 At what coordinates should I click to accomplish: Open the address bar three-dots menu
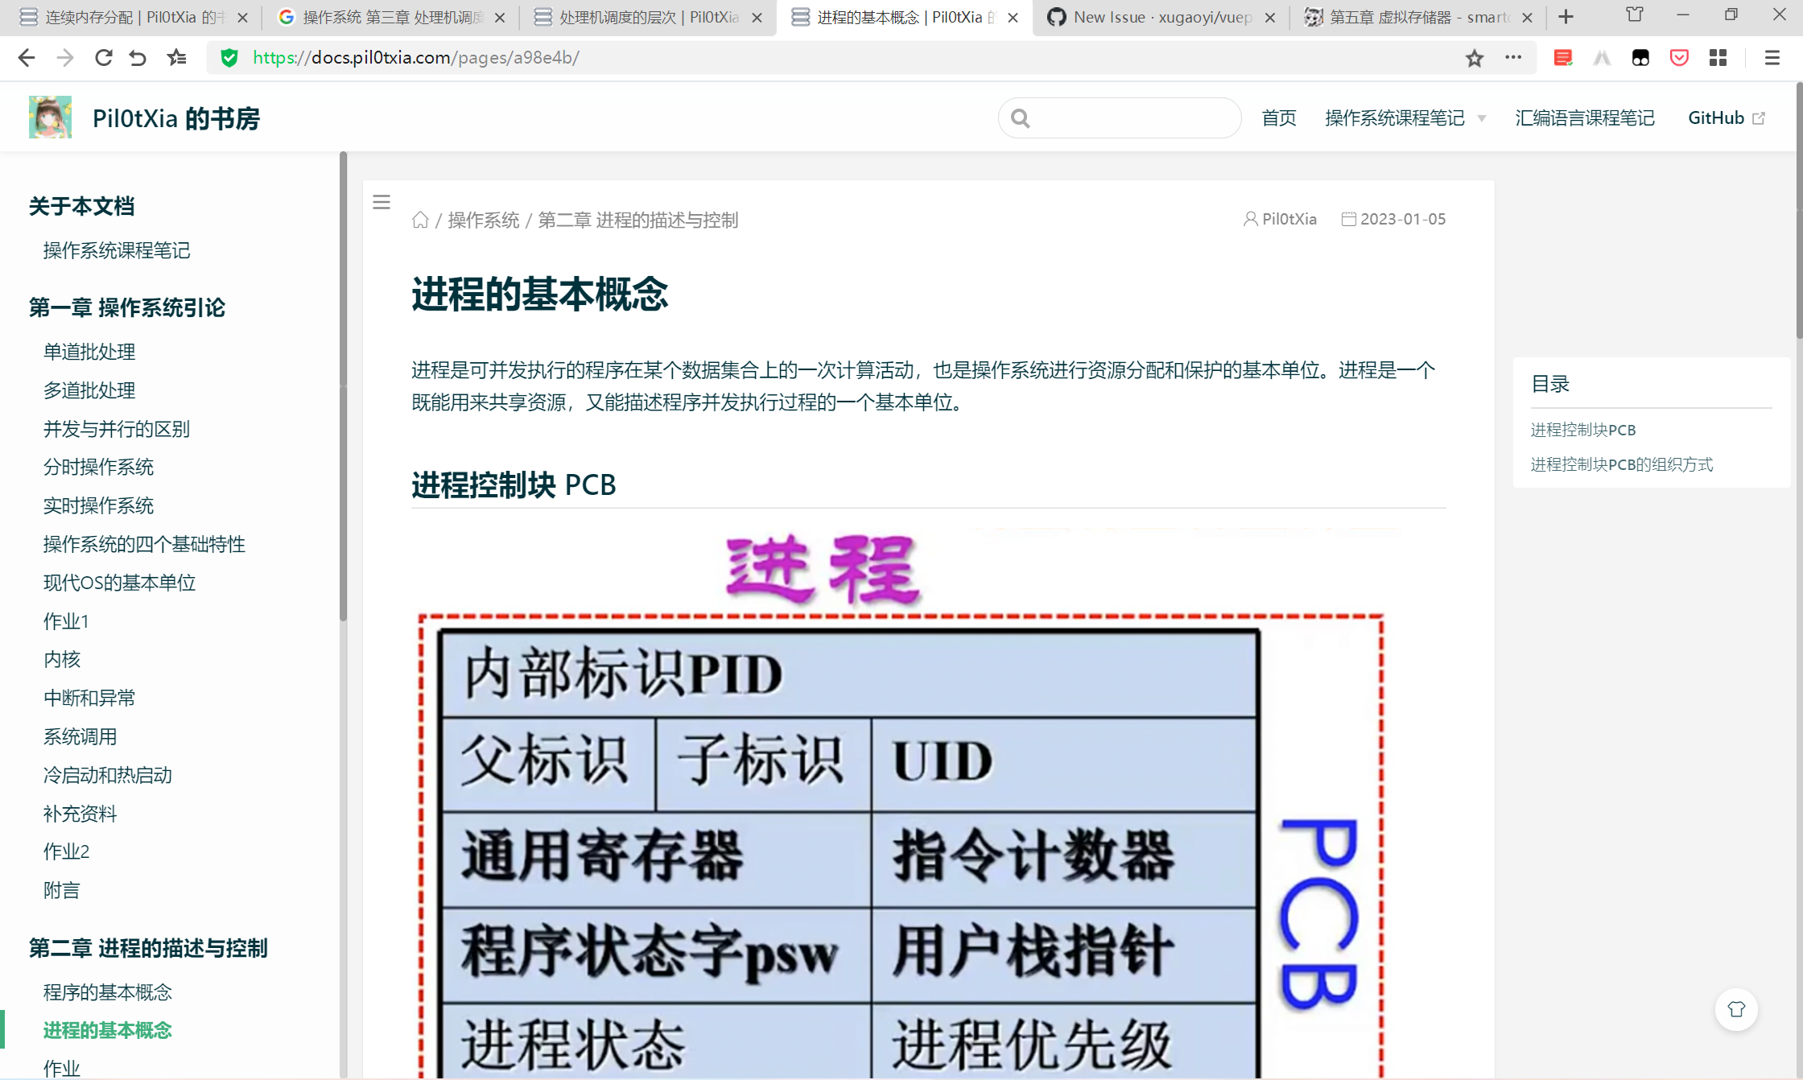pyautogui.click(x=1513, y=58)
